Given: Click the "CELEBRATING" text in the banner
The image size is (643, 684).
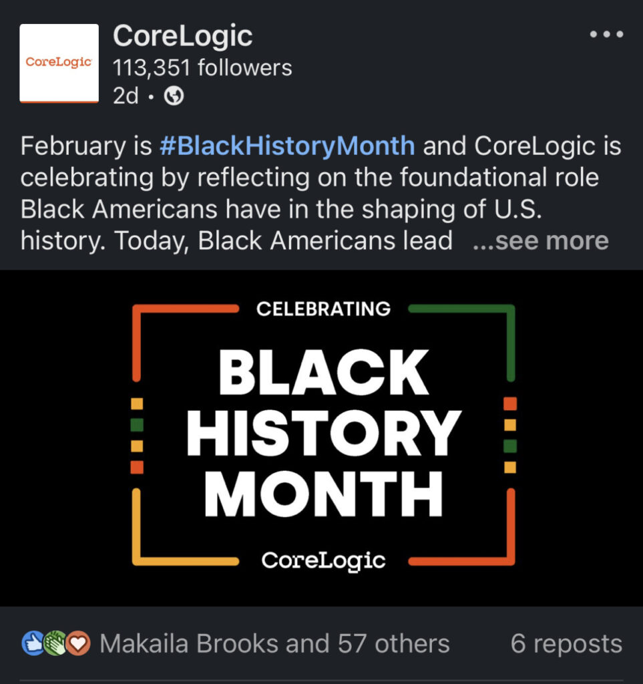Looking at the screenshot, I should pyautogui.click(x=324, y=309).
